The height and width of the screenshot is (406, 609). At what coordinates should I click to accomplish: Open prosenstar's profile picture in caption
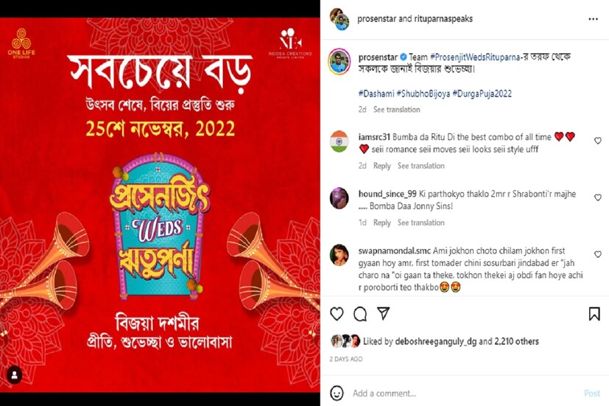[339, 62]
